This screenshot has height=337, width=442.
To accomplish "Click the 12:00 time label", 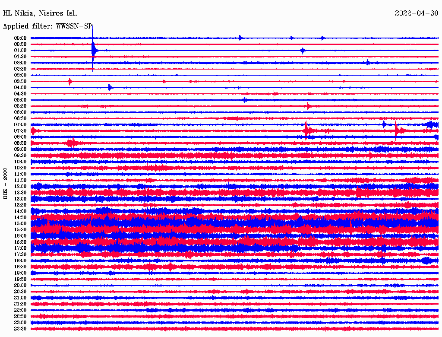I will [x=20, y=186].
